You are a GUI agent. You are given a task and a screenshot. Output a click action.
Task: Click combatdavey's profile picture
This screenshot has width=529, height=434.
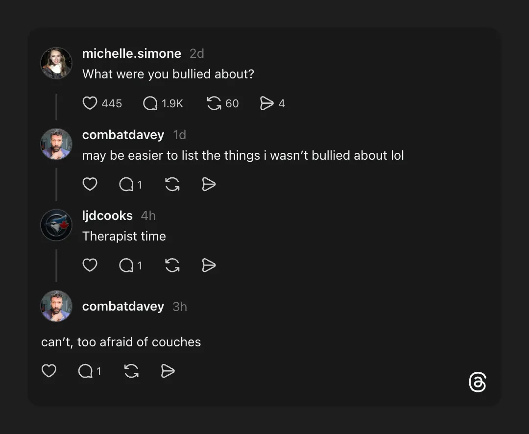56,144
